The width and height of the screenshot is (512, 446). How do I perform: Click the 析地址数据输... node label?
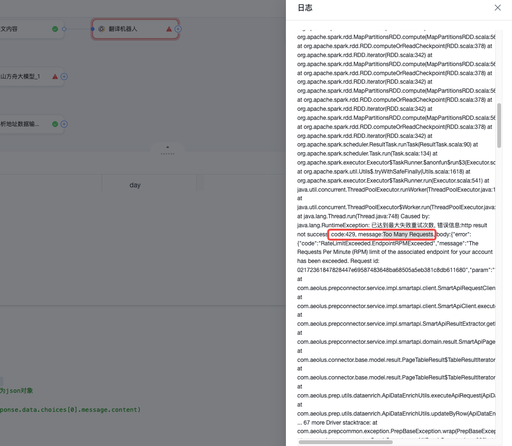pyautogui.click(x=19, y=124)
